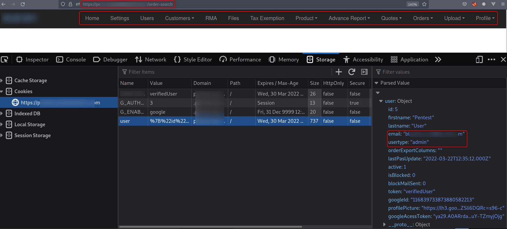Reload the page with browser refresh icon

pyautogui.click(x=23, y=4)
